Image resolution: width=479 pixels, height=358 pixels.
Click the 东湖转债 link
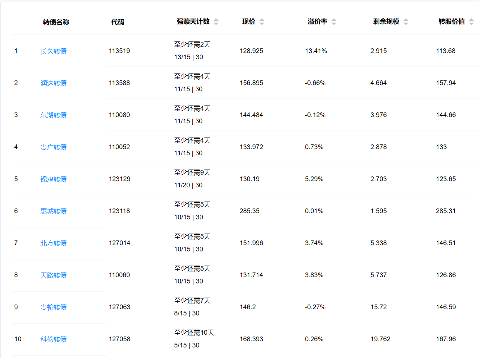[x=53, y=115]
